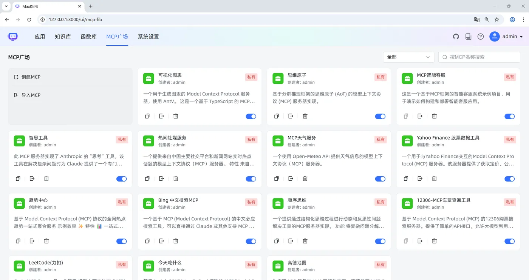The height and width of the screenshot is (280, 529).
Task: Open the 函数库 tab
Action: tap(89, 37)
